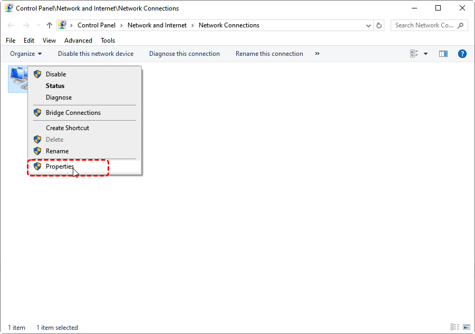Click the Back navigation arrow
475x334 pixels.
coord(11,25)
